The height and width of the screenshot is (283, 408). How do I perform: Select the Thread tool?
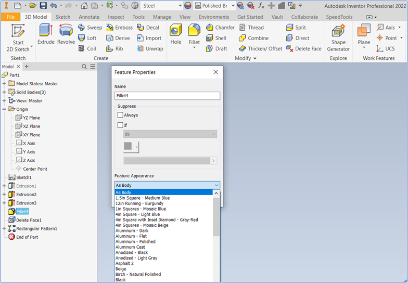pos(251,28)
